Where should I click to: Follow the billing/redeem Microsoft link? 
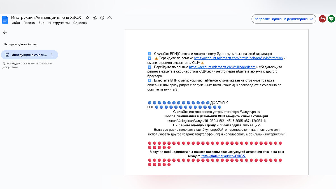click(x=222, y=67)
